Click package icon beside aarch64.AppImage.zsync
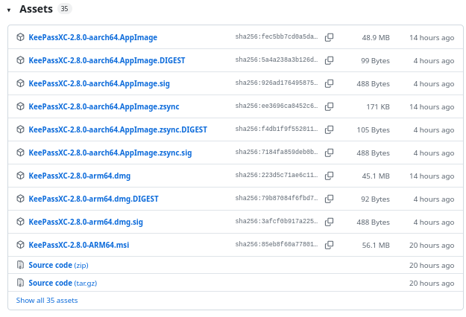This screenshot has height=317, width=466. coord(20,106)
